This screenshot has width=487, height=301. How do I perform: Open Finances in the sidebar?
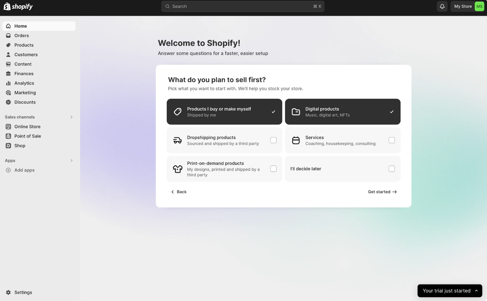pyautogui.click(x=39, y=73)
